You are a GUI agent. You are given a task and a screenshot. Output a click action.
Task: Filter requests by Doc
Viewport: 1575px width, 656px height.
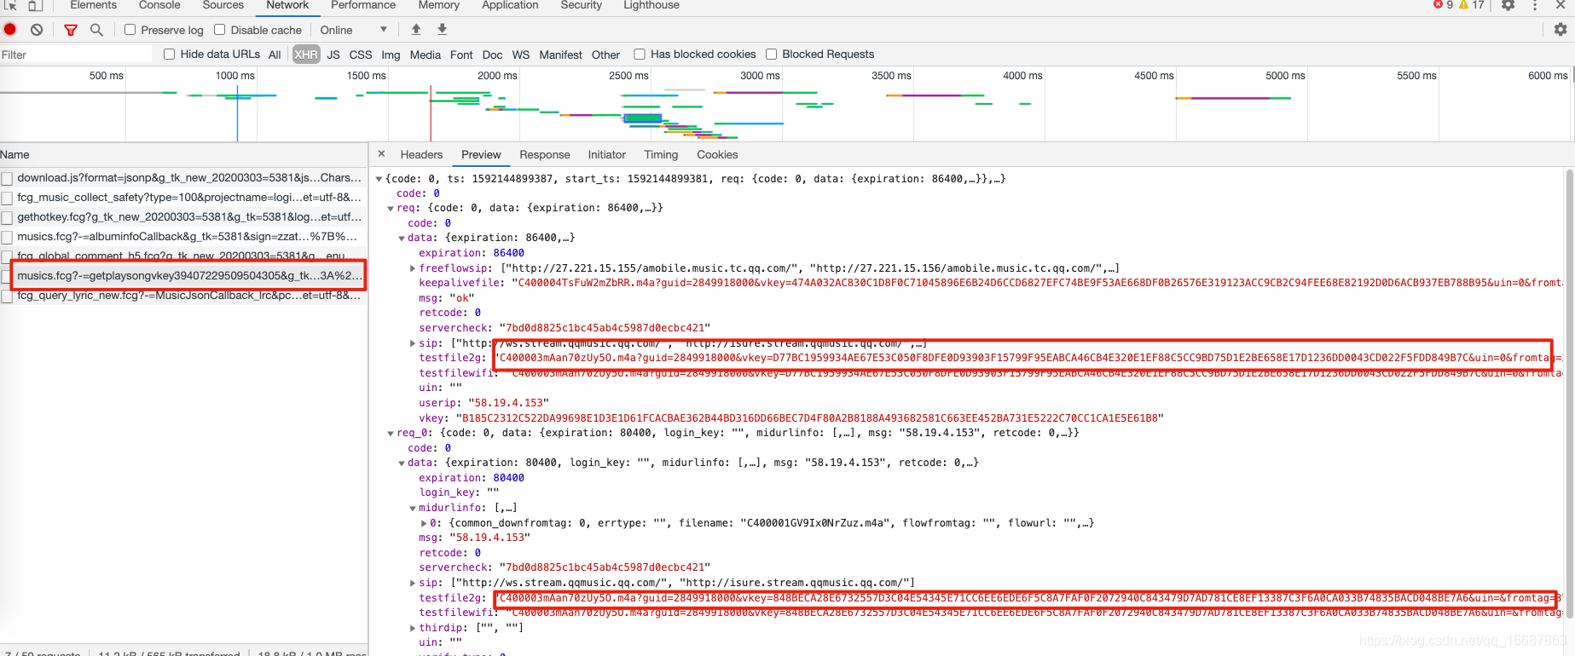click(492, 55)
